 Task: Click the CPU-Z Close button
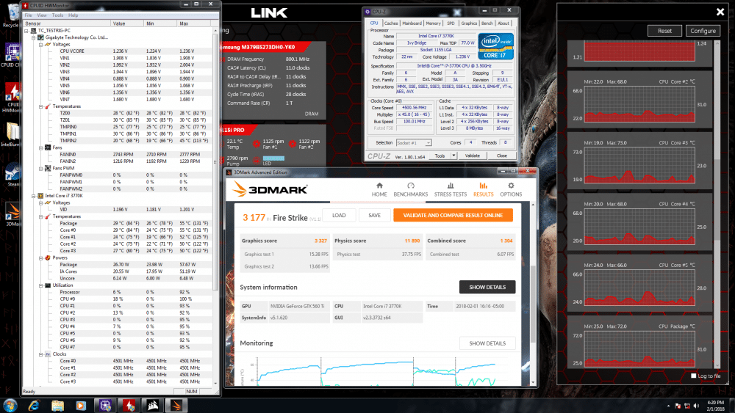[501, 156]
